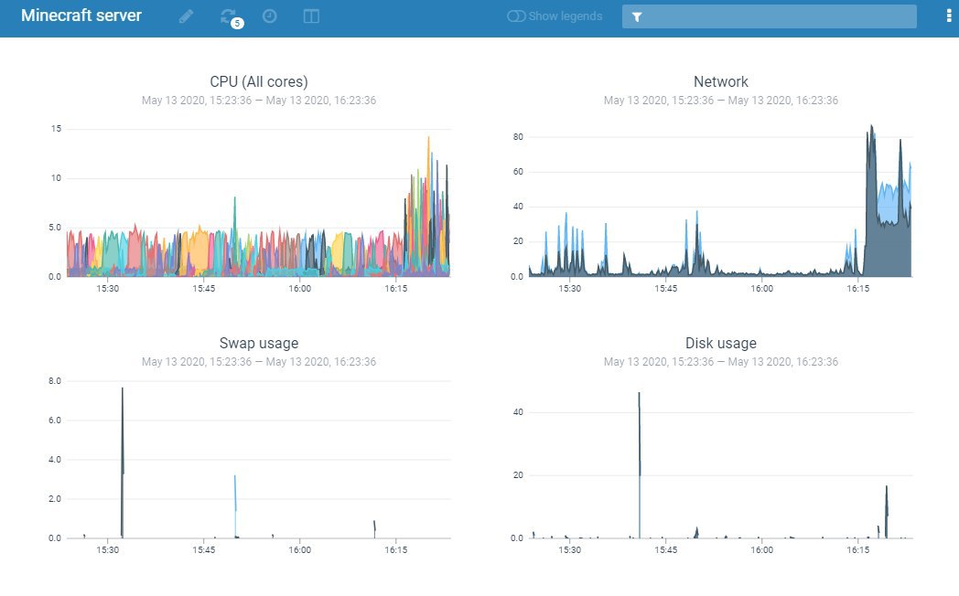Click the 15:45 tick label on Network chart
This screenshot has width=959, height=596.
665,288
